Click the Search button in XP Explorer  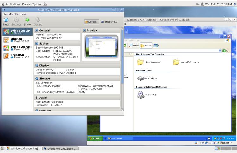click(134, 46)
